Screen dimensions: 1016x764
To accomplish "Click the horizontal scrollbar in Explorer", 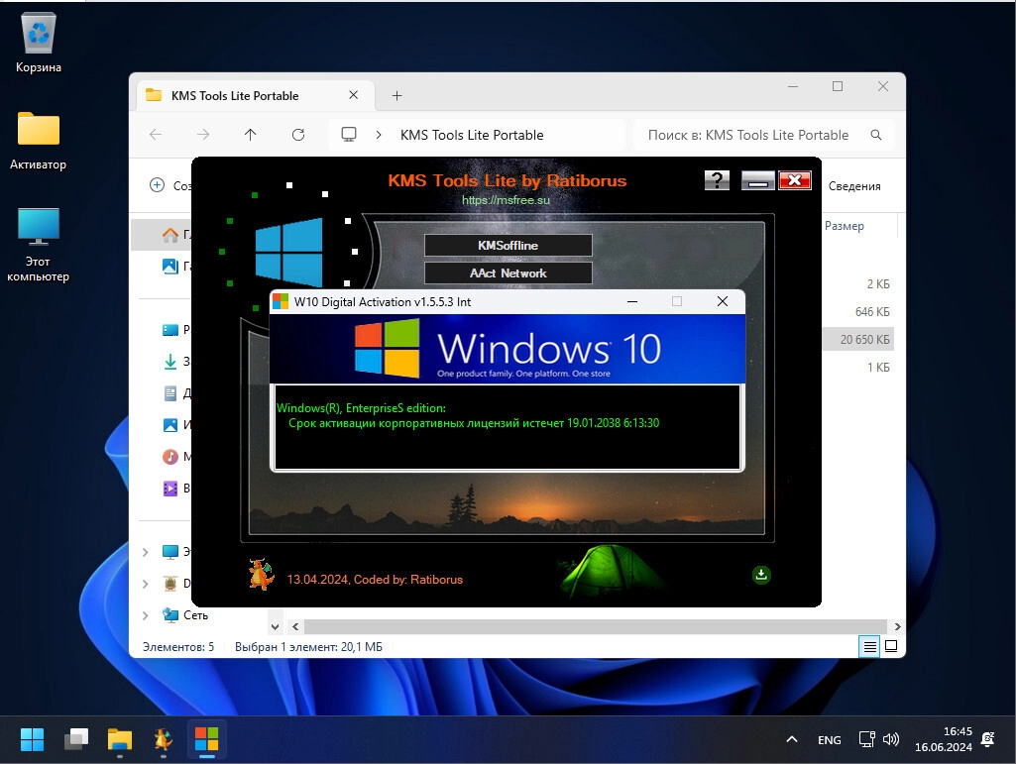I will pyautogui.click(x=595, y=627).
